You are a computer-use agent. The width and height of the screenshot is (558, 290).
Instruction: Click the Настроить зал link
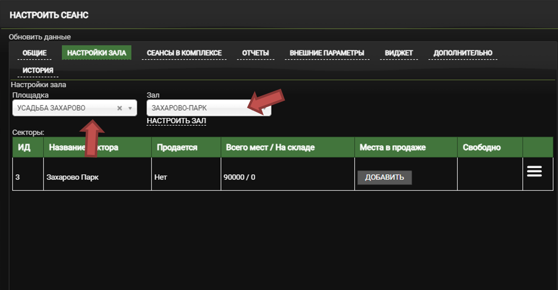tap(176, 120)
